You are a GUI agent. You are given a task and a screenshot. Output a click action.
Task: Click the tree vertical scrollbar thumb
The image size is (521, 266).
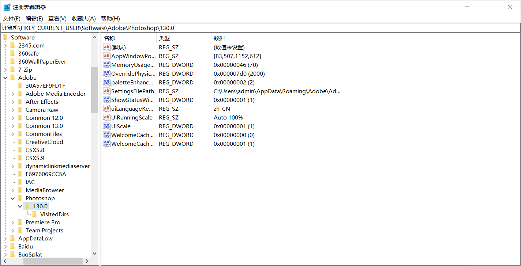click(94, 90)
